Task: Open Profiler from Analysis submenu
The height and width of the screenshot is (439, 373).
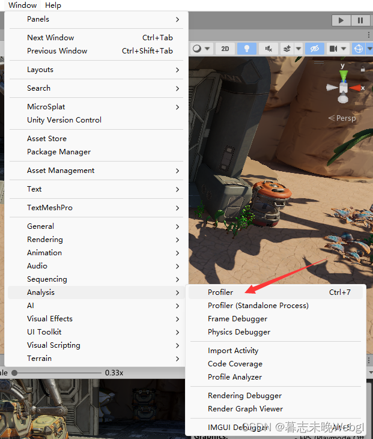Action: click(276, 292)
